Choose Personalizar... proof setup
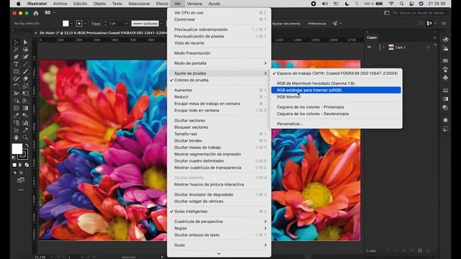The width and height of the screenshot is (461, 259). [336, 124]
